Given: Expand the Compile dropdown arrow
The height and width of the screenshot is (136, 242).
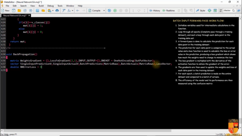Looking at the screenshot, I should (x=104, y=11).
